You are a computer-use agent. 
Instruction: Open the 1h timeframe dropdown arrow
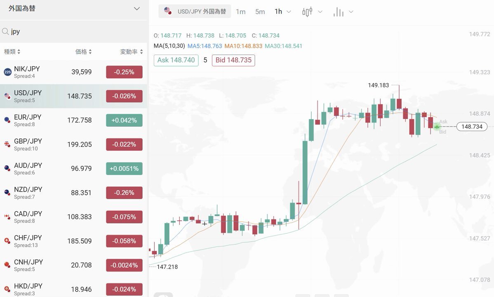[x=289, y=12]
